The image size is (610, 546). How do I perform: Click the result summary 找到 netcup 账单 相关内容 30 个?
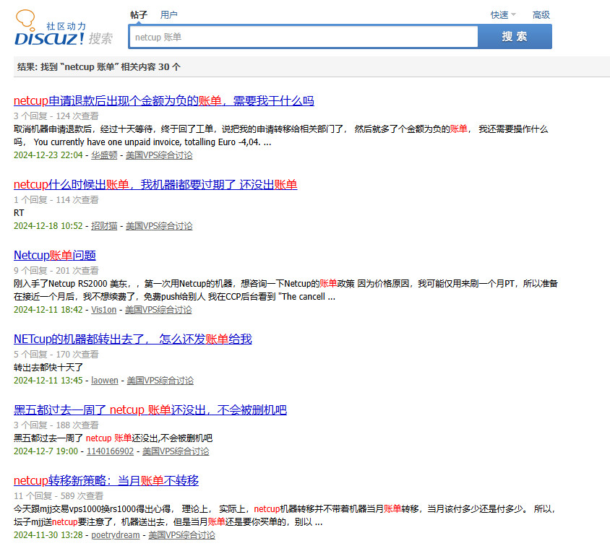pyautogui.click(x=99, y=67)
